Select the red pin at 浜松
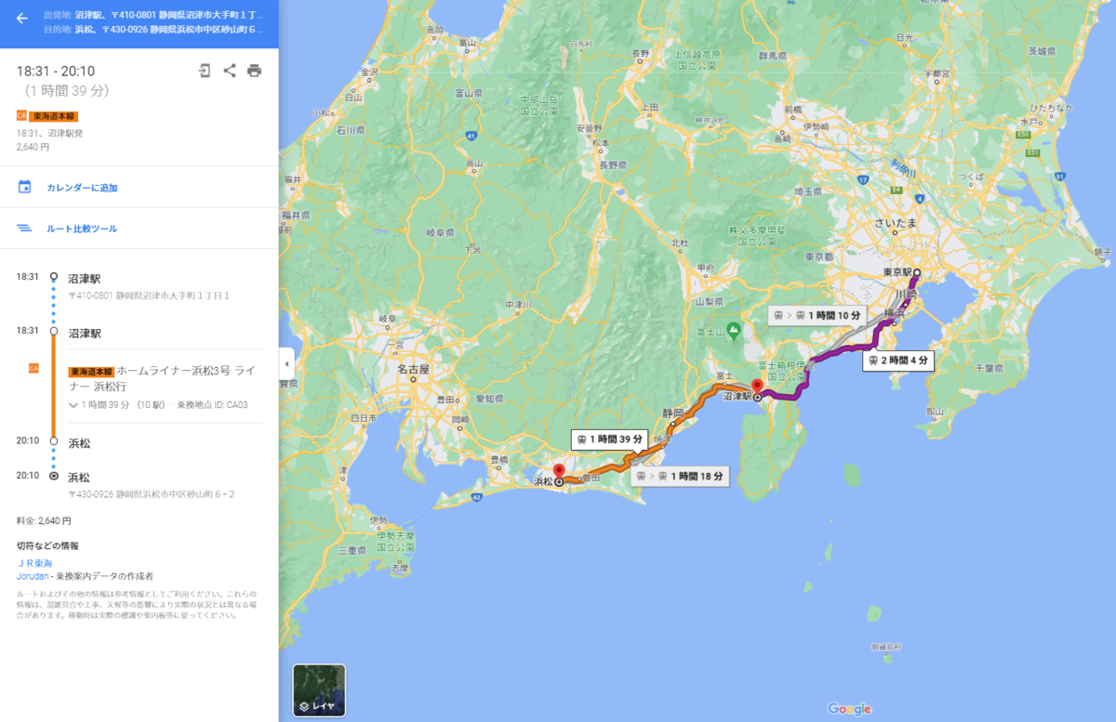This screenshot has width=1116, height=722. click(x=559, y=471)
